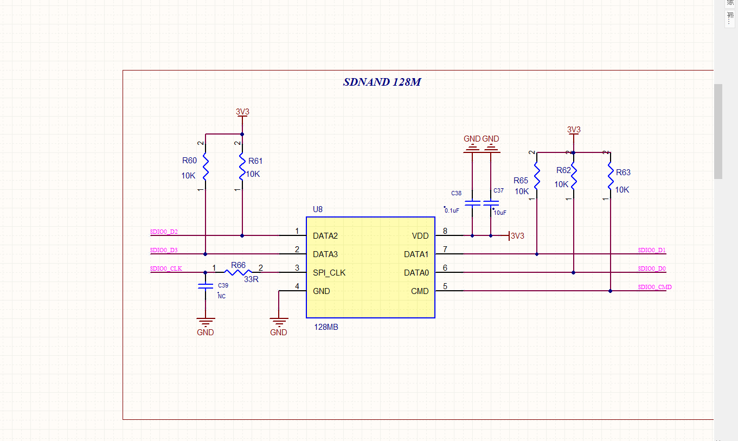Select the SDIO0_D1 net label
Viewport: 738px width, 441px height.
pos(652,251)
